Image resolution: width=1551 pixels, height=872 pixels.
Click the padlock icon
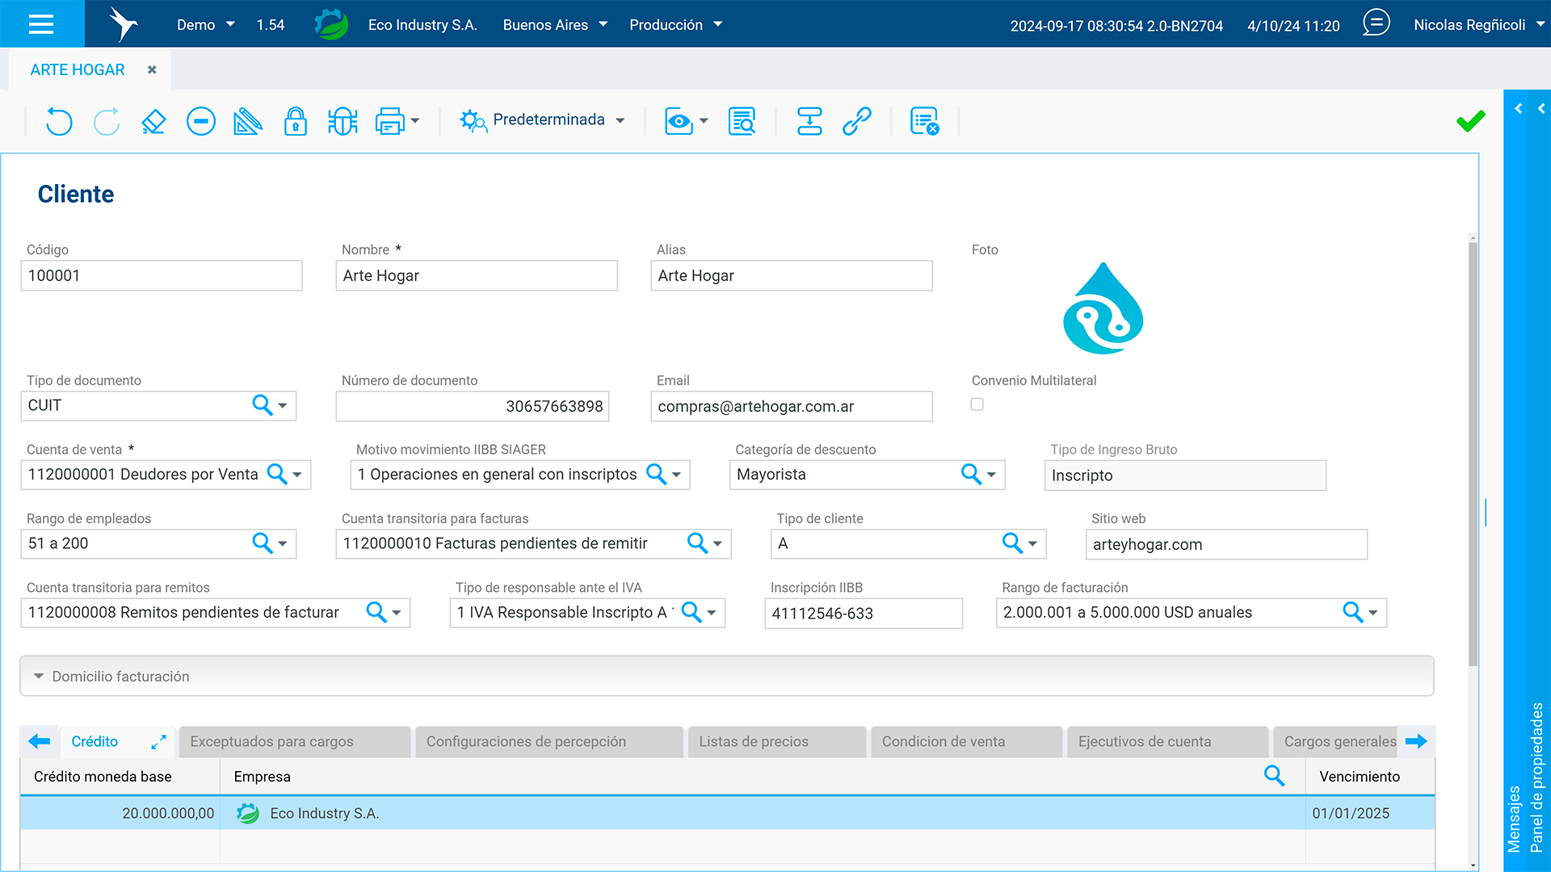pos(296,121)
